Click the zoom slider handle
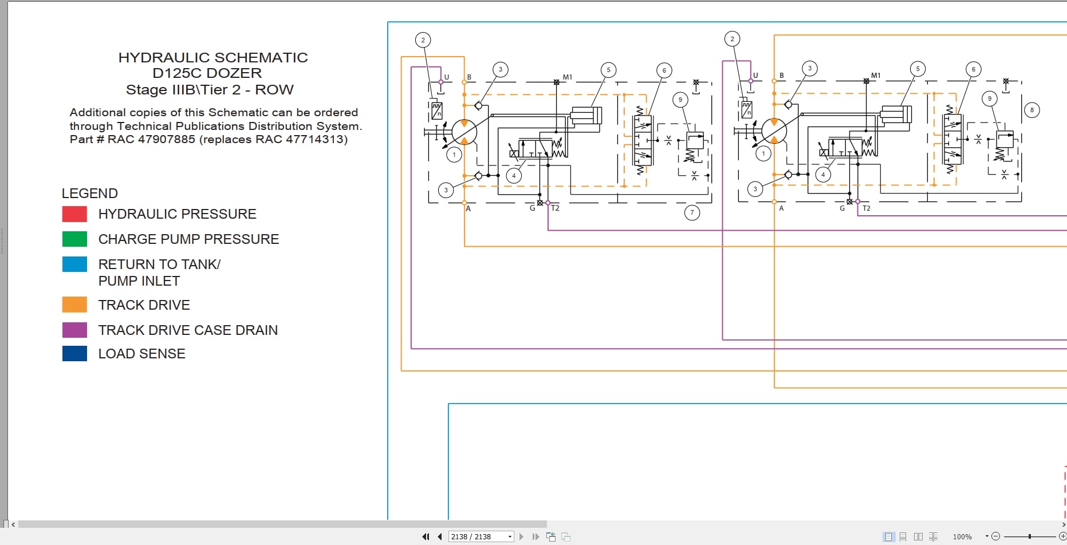The width and height of the screenshot is (1067, 545). click(x=1030, y=536)
